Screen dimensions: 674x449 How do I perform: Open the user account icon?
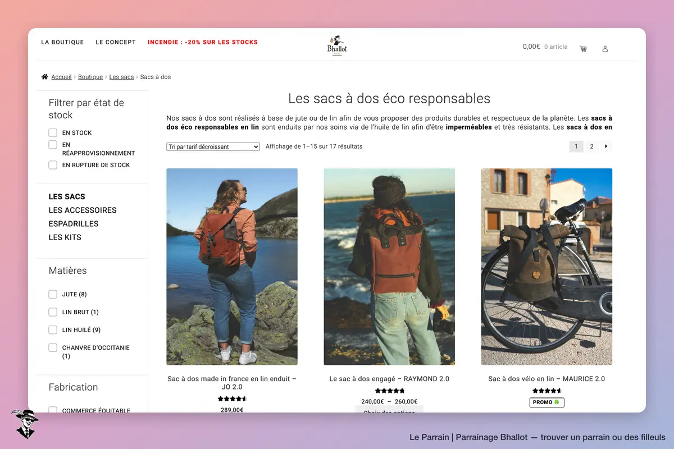point(605,49)
